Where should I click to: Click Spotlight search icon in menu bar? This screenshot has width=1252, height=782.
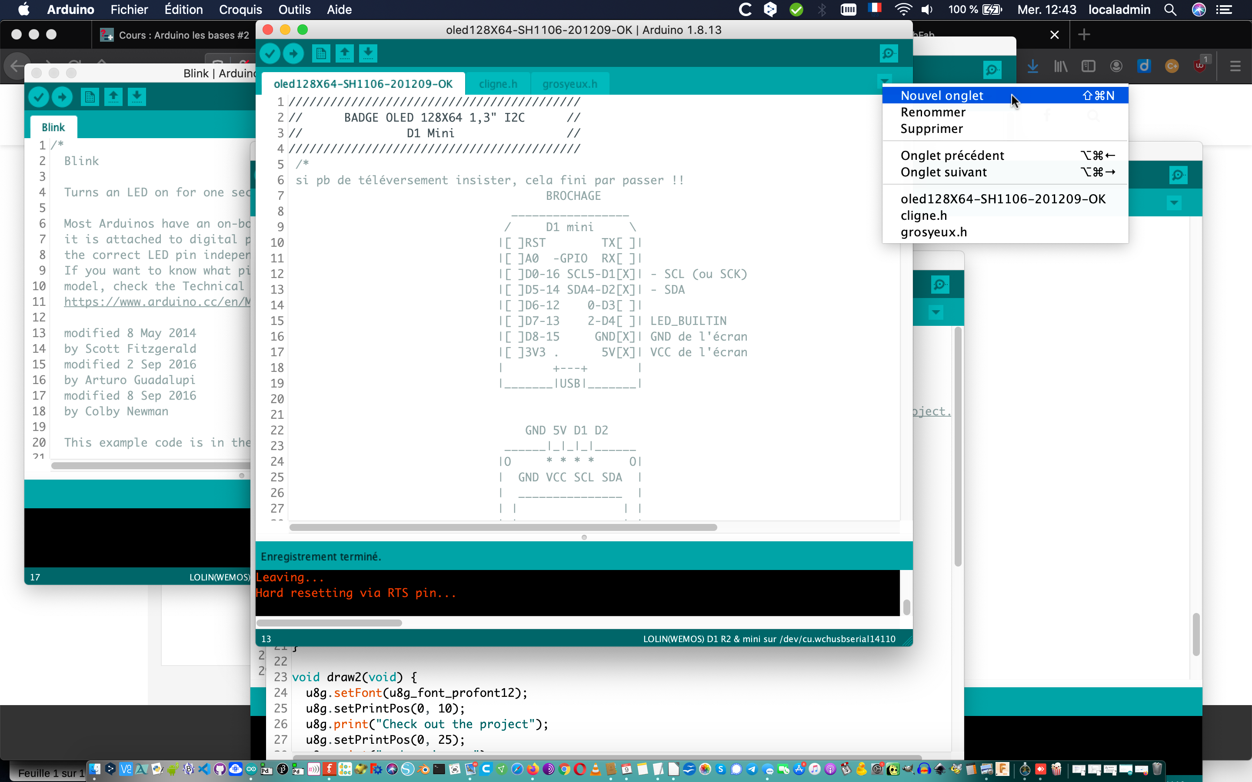click(1170, 9)
